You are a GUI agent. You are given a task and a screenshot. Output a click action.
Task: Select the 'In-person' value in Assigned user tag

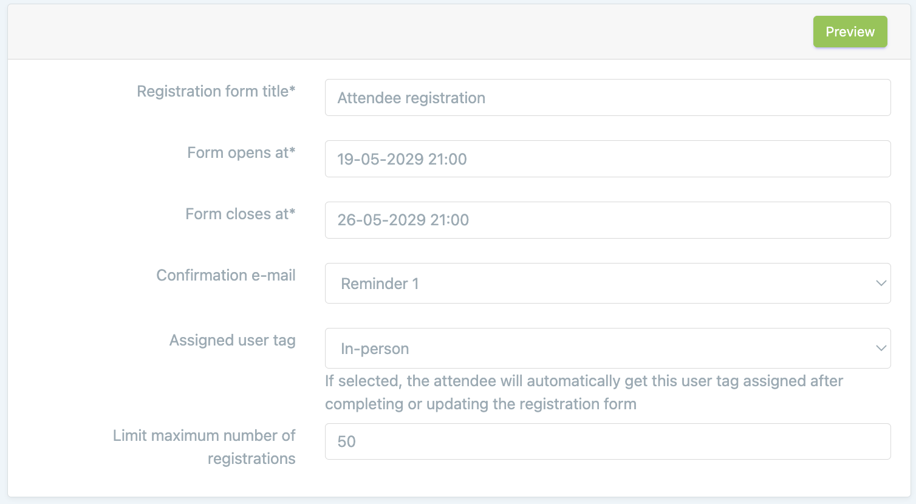[375, 349]
